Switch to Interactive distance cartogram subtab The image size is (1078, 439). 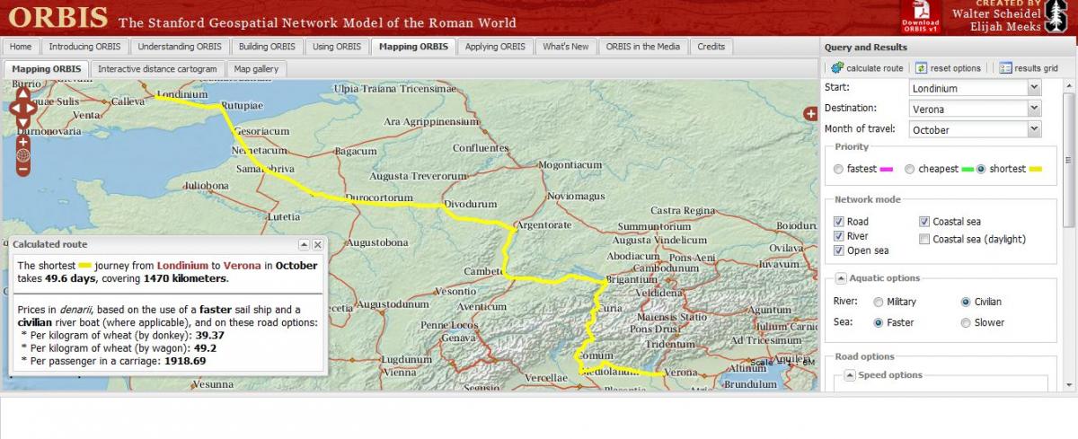pyautogui.click(x=157, y=69)
